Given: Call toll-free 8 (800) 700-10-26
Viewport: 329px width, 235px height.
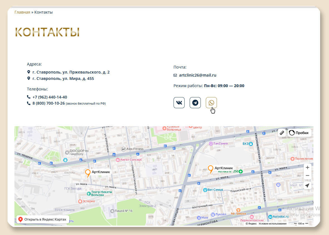Looking at the screenshot, I should (x=48, y=103).
